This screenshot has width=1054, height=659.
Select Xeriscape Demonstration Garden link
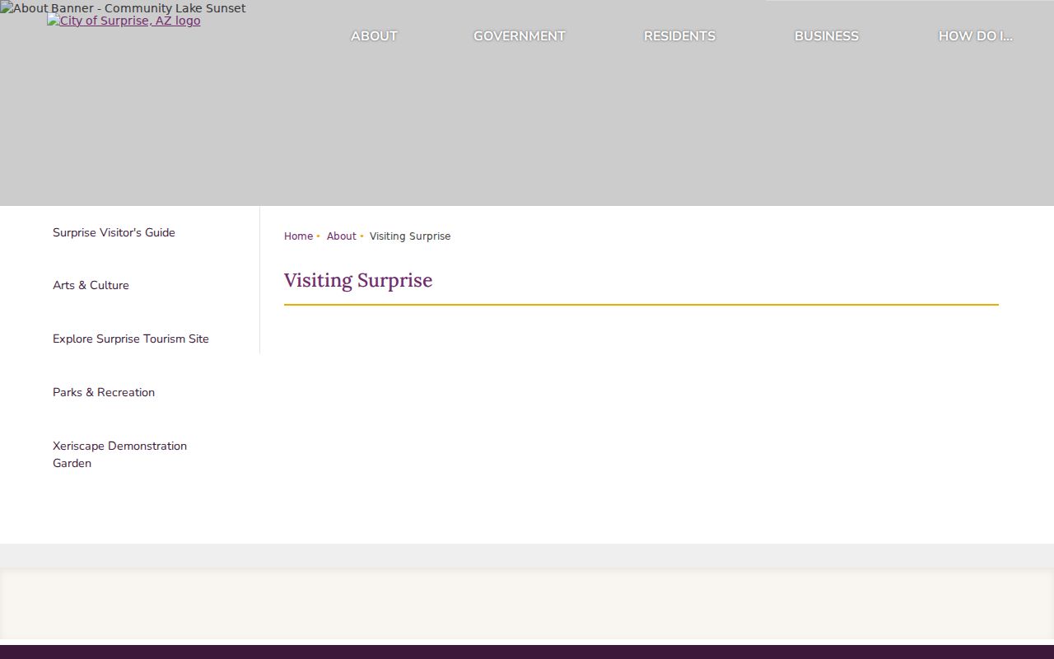[120, 455]
